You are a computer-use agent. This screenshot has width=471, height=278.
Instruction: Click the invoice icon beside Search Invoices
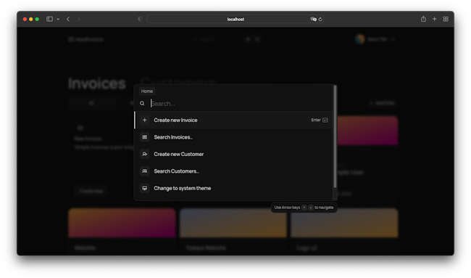click(144, 137)
